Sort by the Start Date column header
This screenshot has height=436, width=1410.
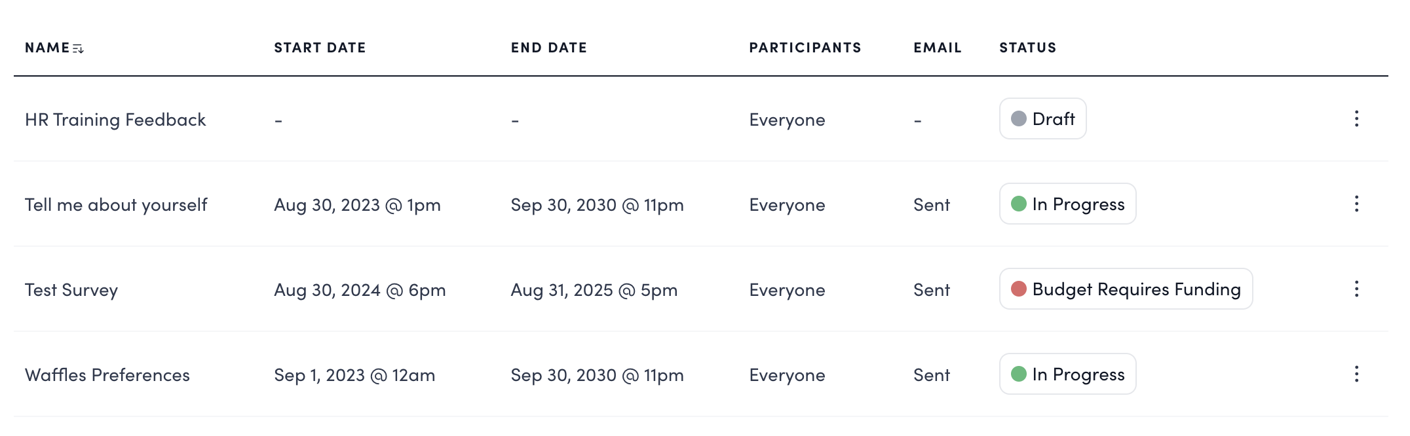[320, 48]
